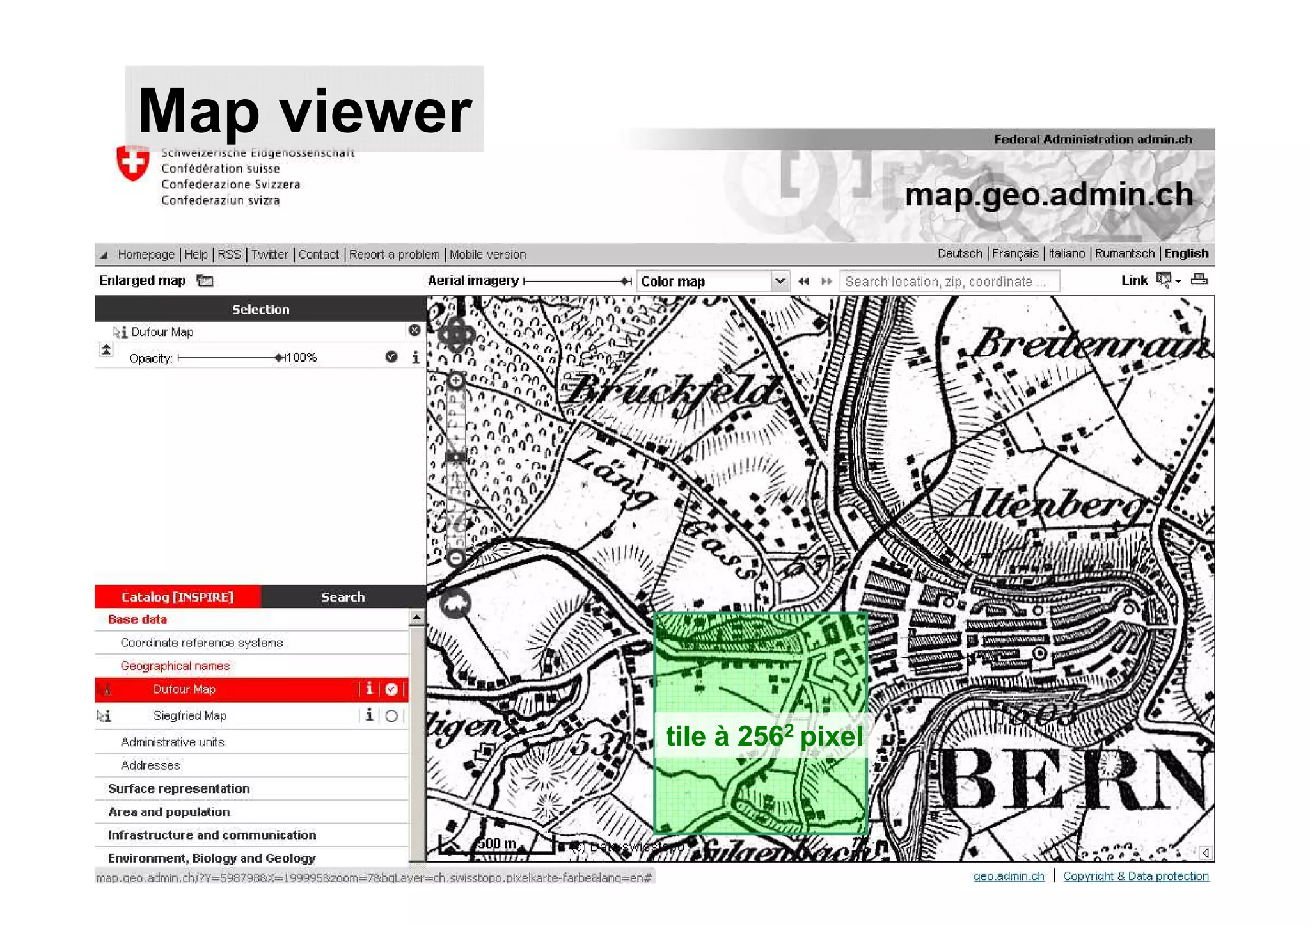Expand Environment, Biology and Geology category
1310x926 pixels.
(212, 858)
